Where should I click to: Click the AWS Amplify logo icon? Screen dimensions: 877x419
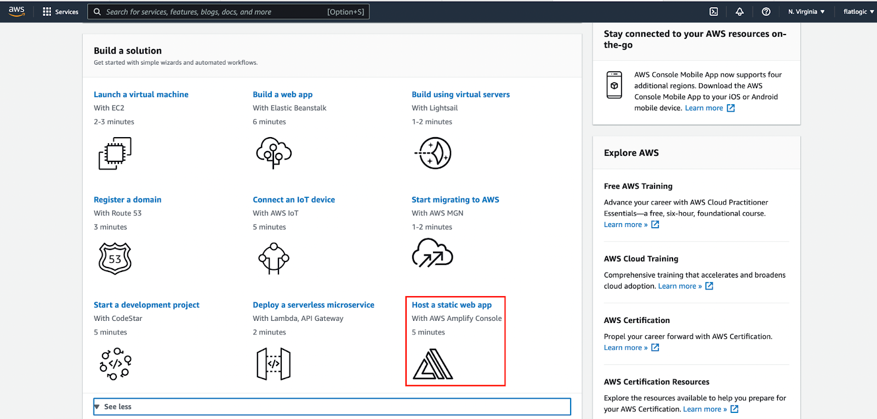[433, 364]
